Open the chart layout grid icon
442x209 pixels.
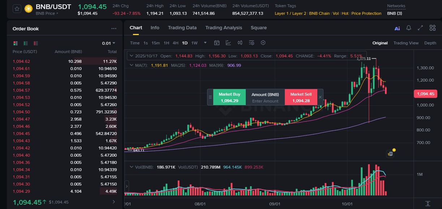[x=432, y=28]
